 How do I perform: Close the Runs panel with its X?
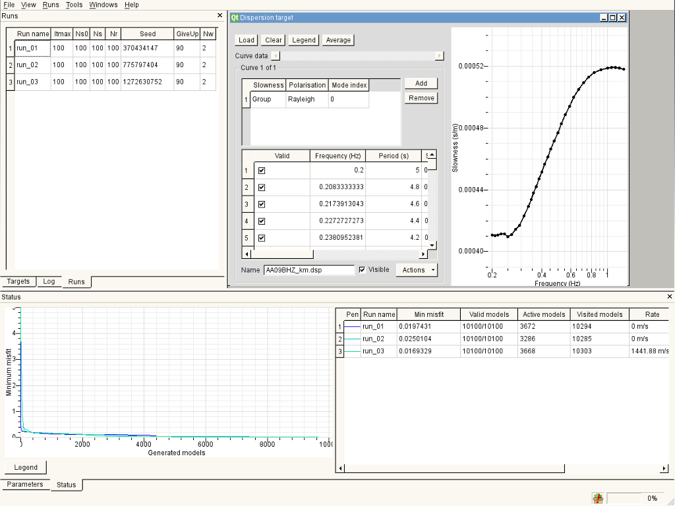pyautogui.click(x=220, y=15)
